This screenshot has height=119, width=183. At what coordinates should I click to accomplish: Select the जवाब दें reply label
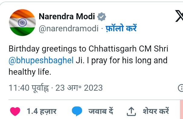pyautogui.click(x=101, y=111)
